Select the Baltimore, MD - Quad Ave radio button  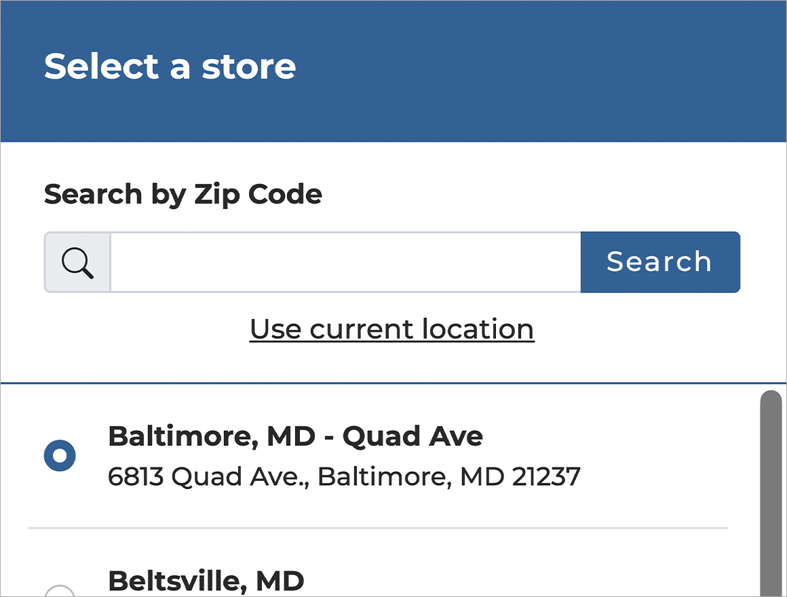(60, 455)
